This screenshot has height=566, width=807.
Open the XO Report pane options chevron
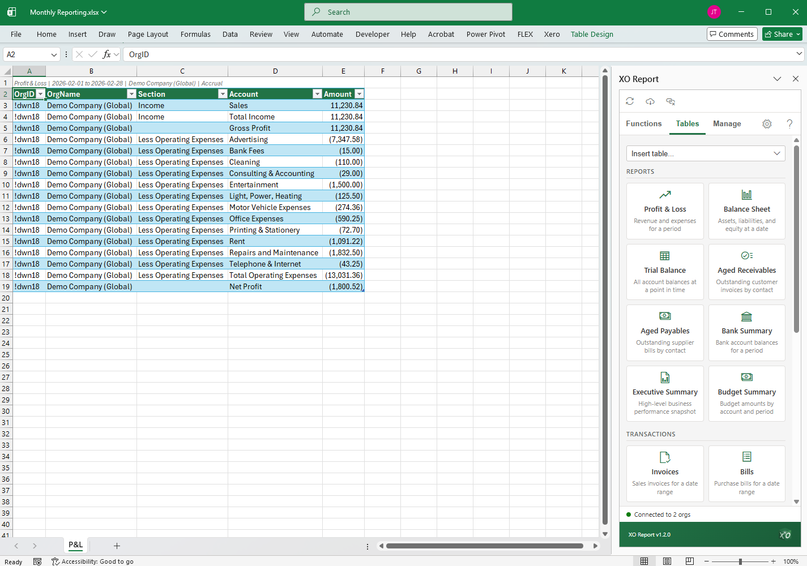[777, 79]
